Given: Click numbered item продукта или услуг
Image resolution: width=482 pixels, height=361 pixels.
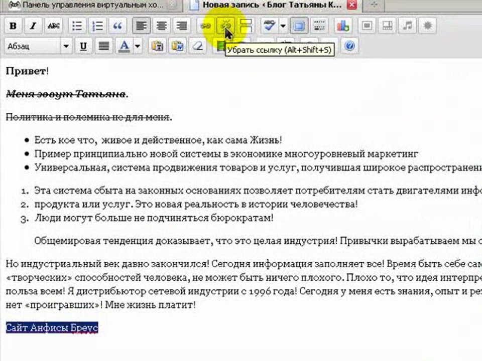Looking at the screenshot, I should [196, 204].
